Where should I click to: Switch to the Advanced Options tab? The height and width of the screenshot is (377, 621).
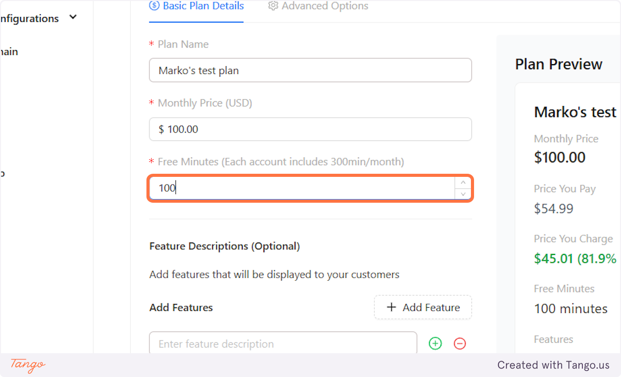[317, 6]
